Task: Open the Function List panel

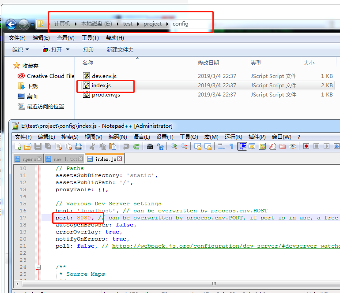Action: 272,146
